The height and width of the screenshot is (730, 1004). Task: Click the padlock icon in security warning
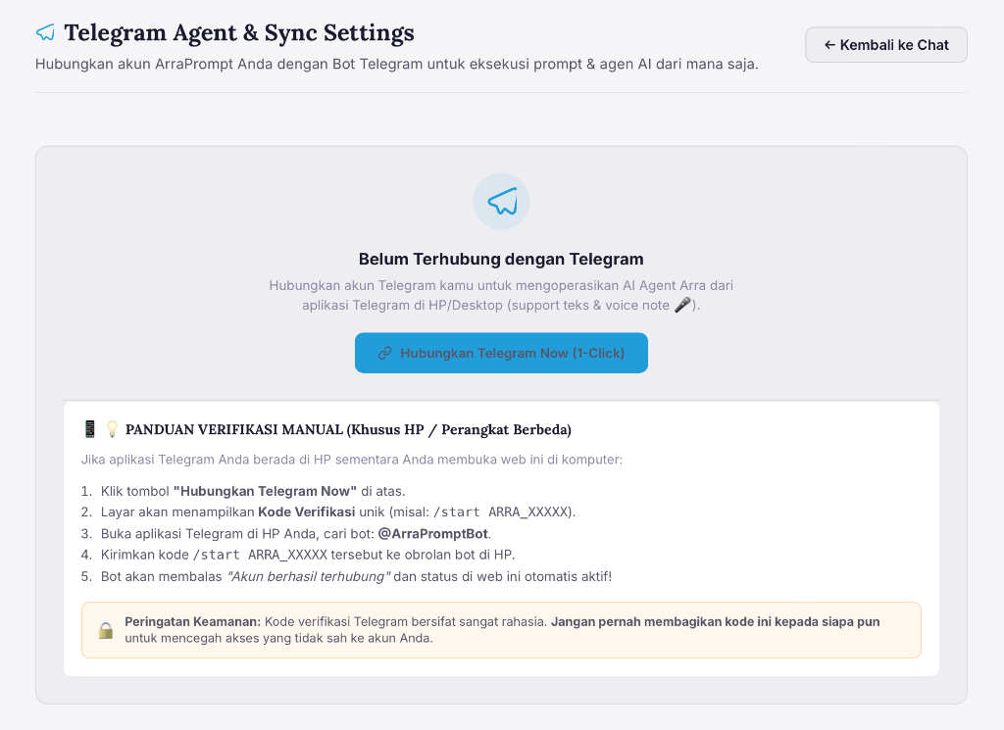[106, 630]
